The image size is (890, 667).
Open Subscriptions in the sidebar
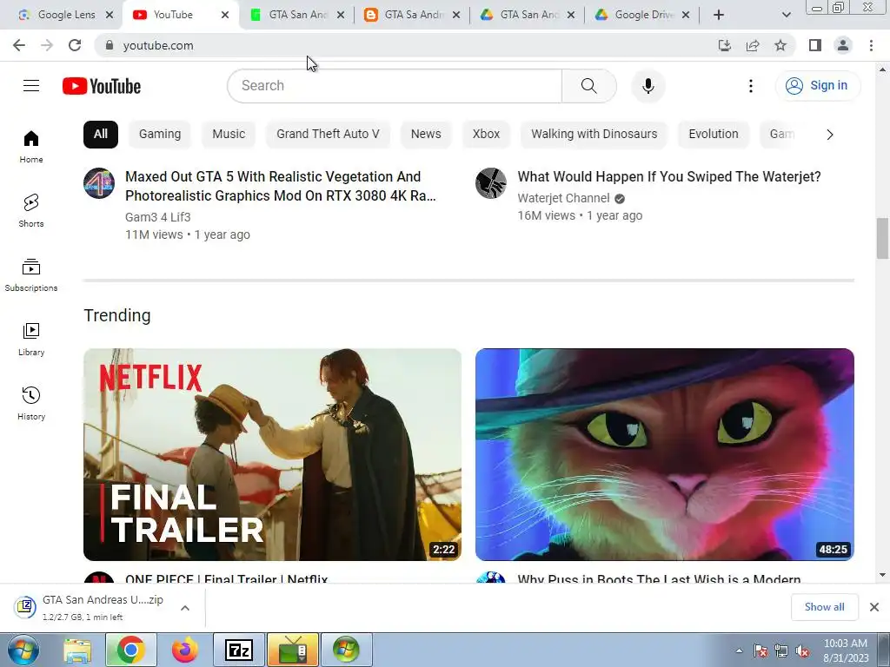click(x=31, y=275)
